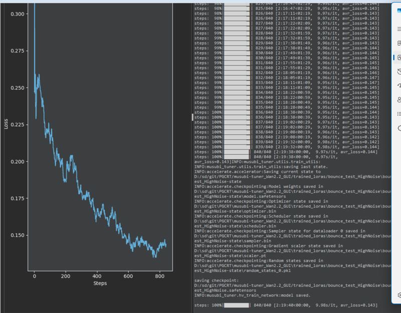Click the "est_HighNoise-state\model.safetensors" path line
The height and width of the screenshot is (313, 401).
coord(240,196)
